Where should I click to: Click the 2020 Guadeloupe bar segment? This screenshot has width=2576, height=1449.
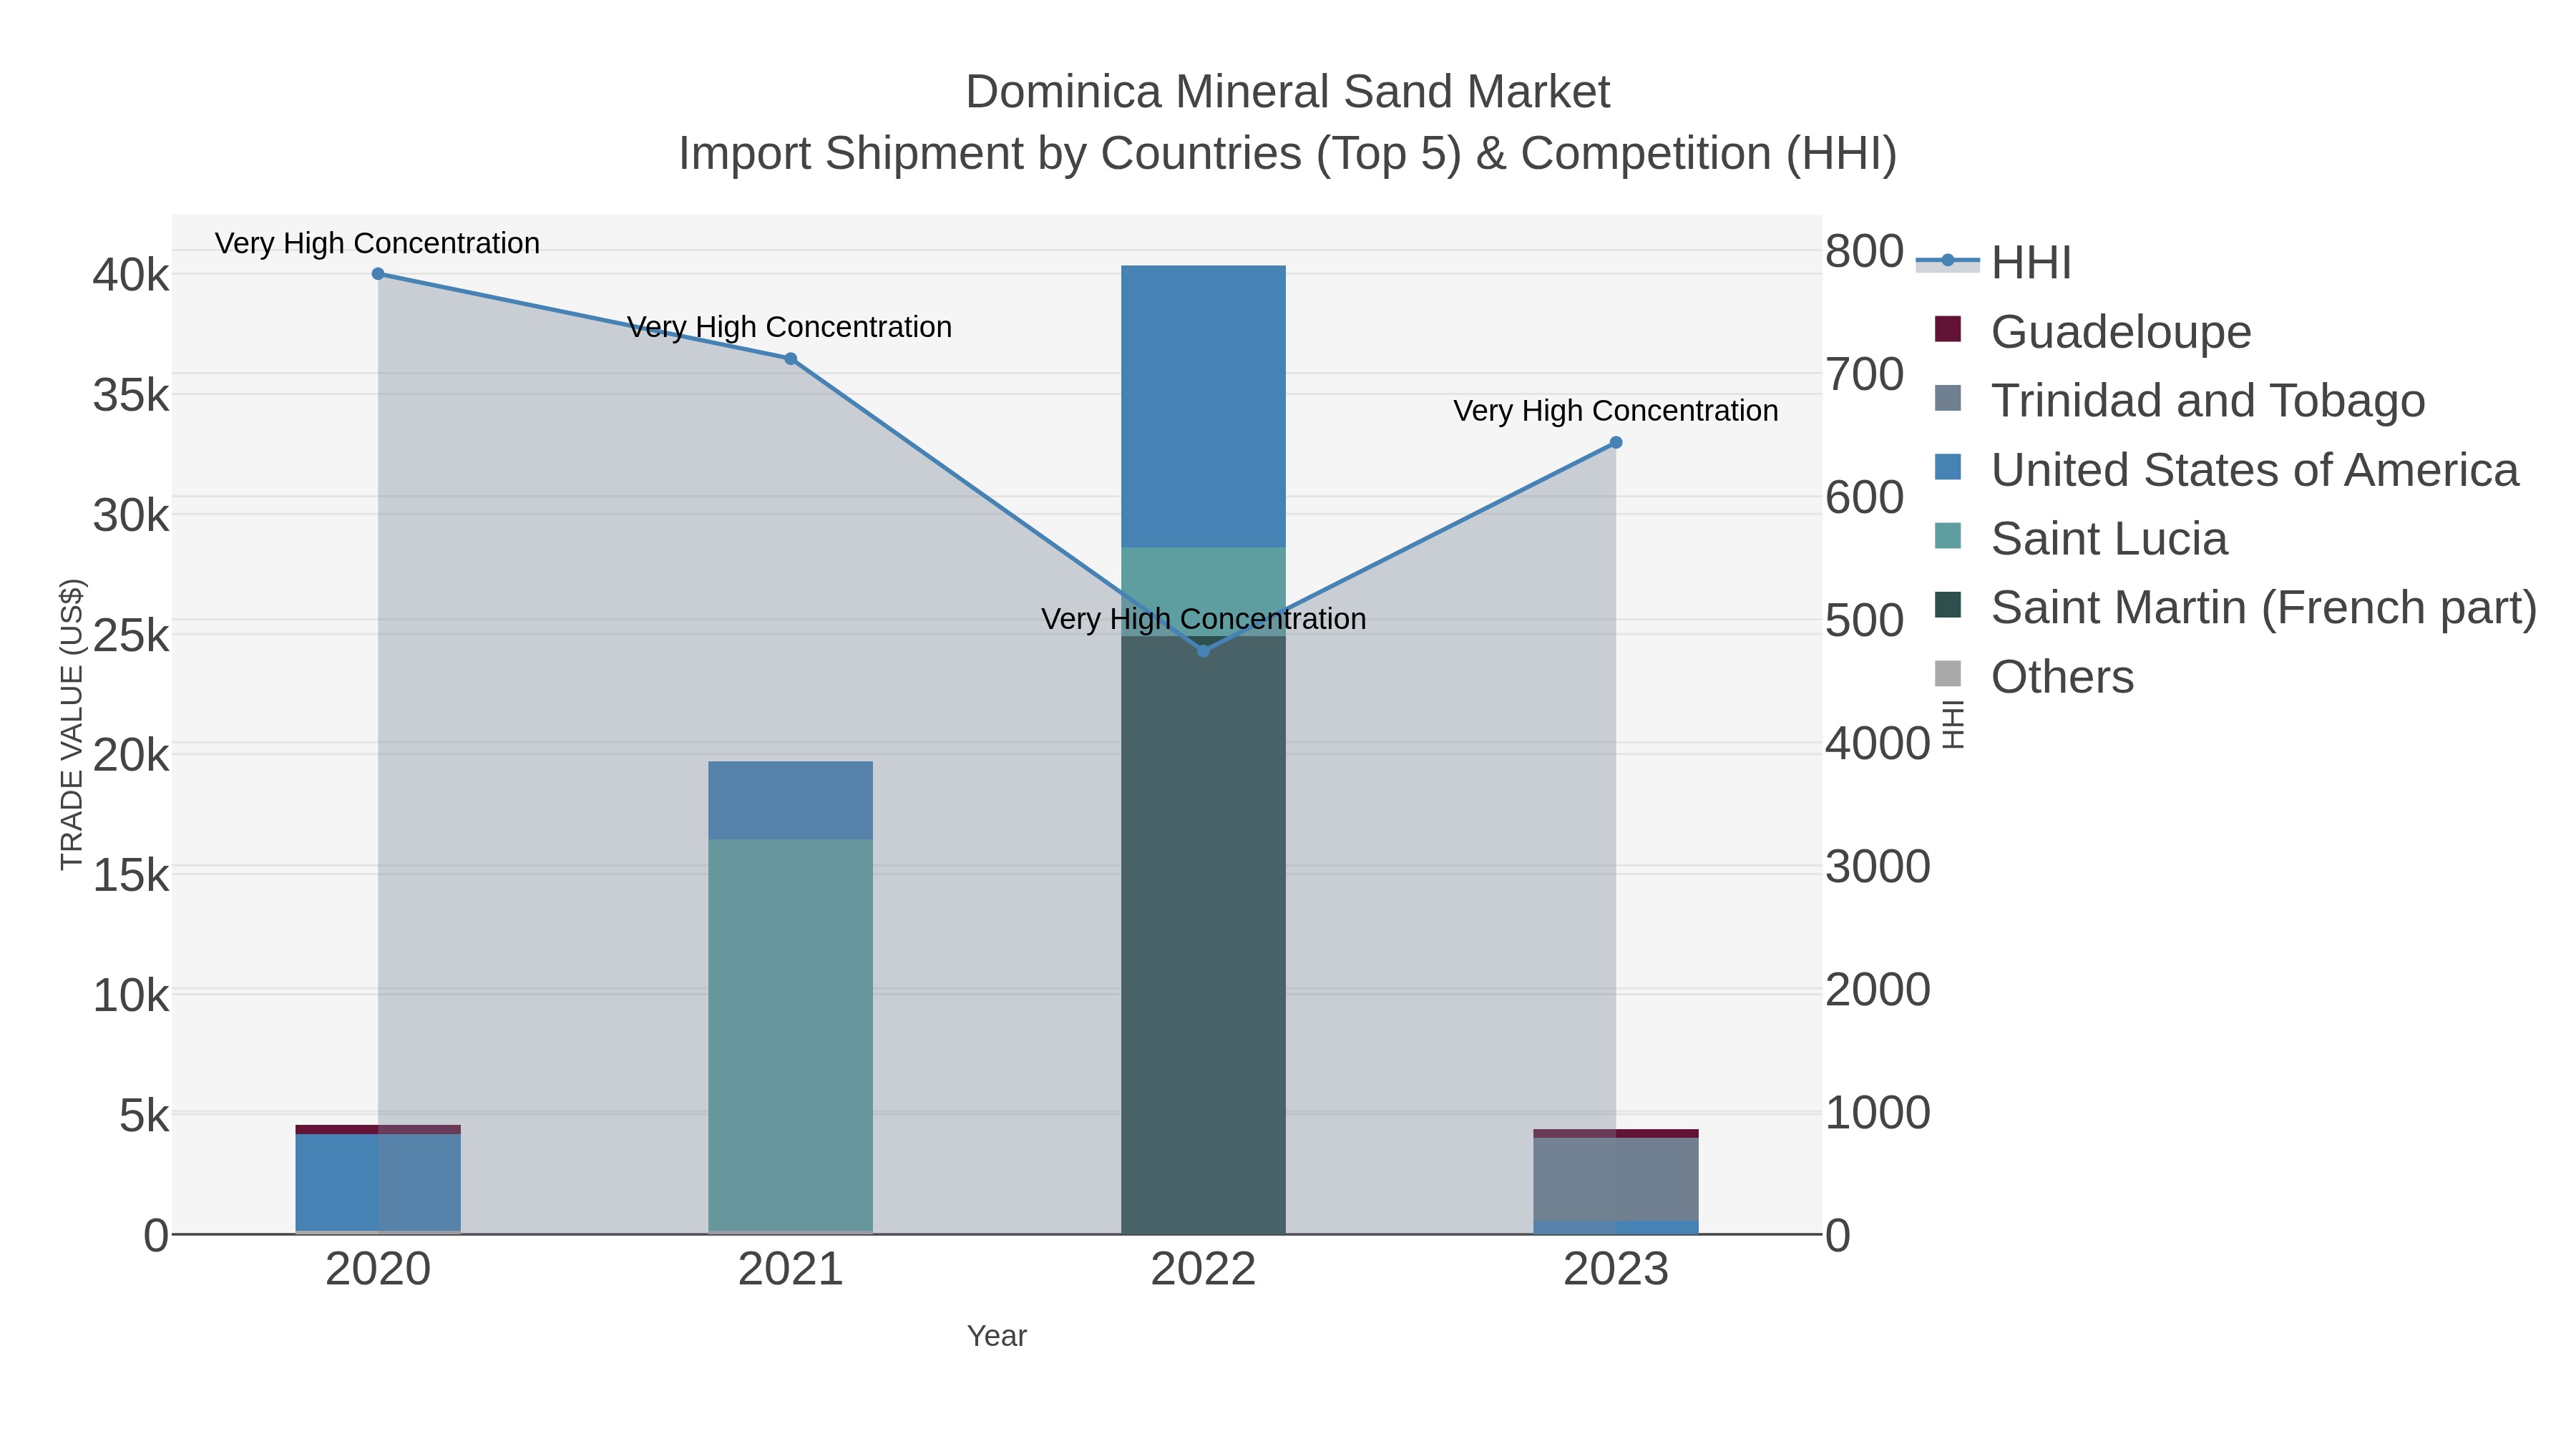tap(378, 1130)
